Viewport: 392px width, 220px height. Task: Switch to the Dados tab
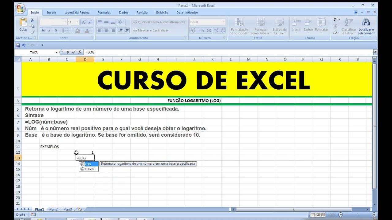pyautogui.click(x=124, y=13)
